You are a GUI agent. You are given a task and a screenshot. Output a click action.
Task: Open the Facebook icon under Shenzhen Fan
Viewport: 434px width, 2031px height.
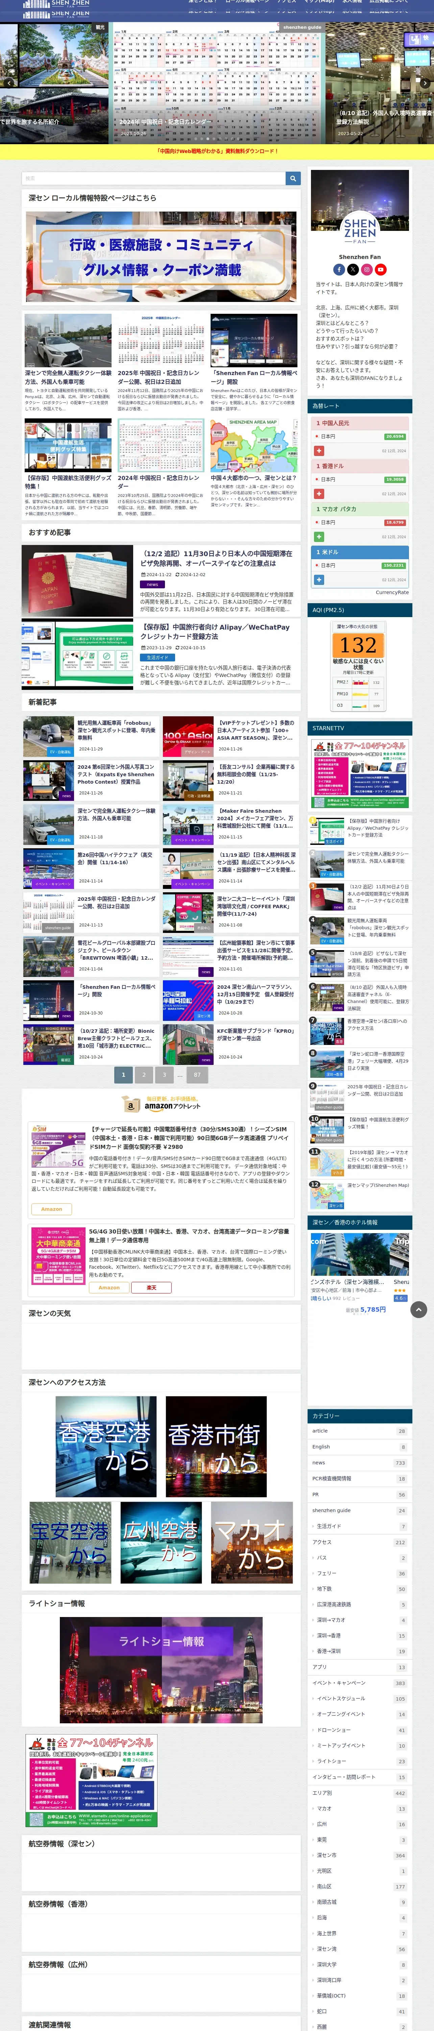coord(339,270)
